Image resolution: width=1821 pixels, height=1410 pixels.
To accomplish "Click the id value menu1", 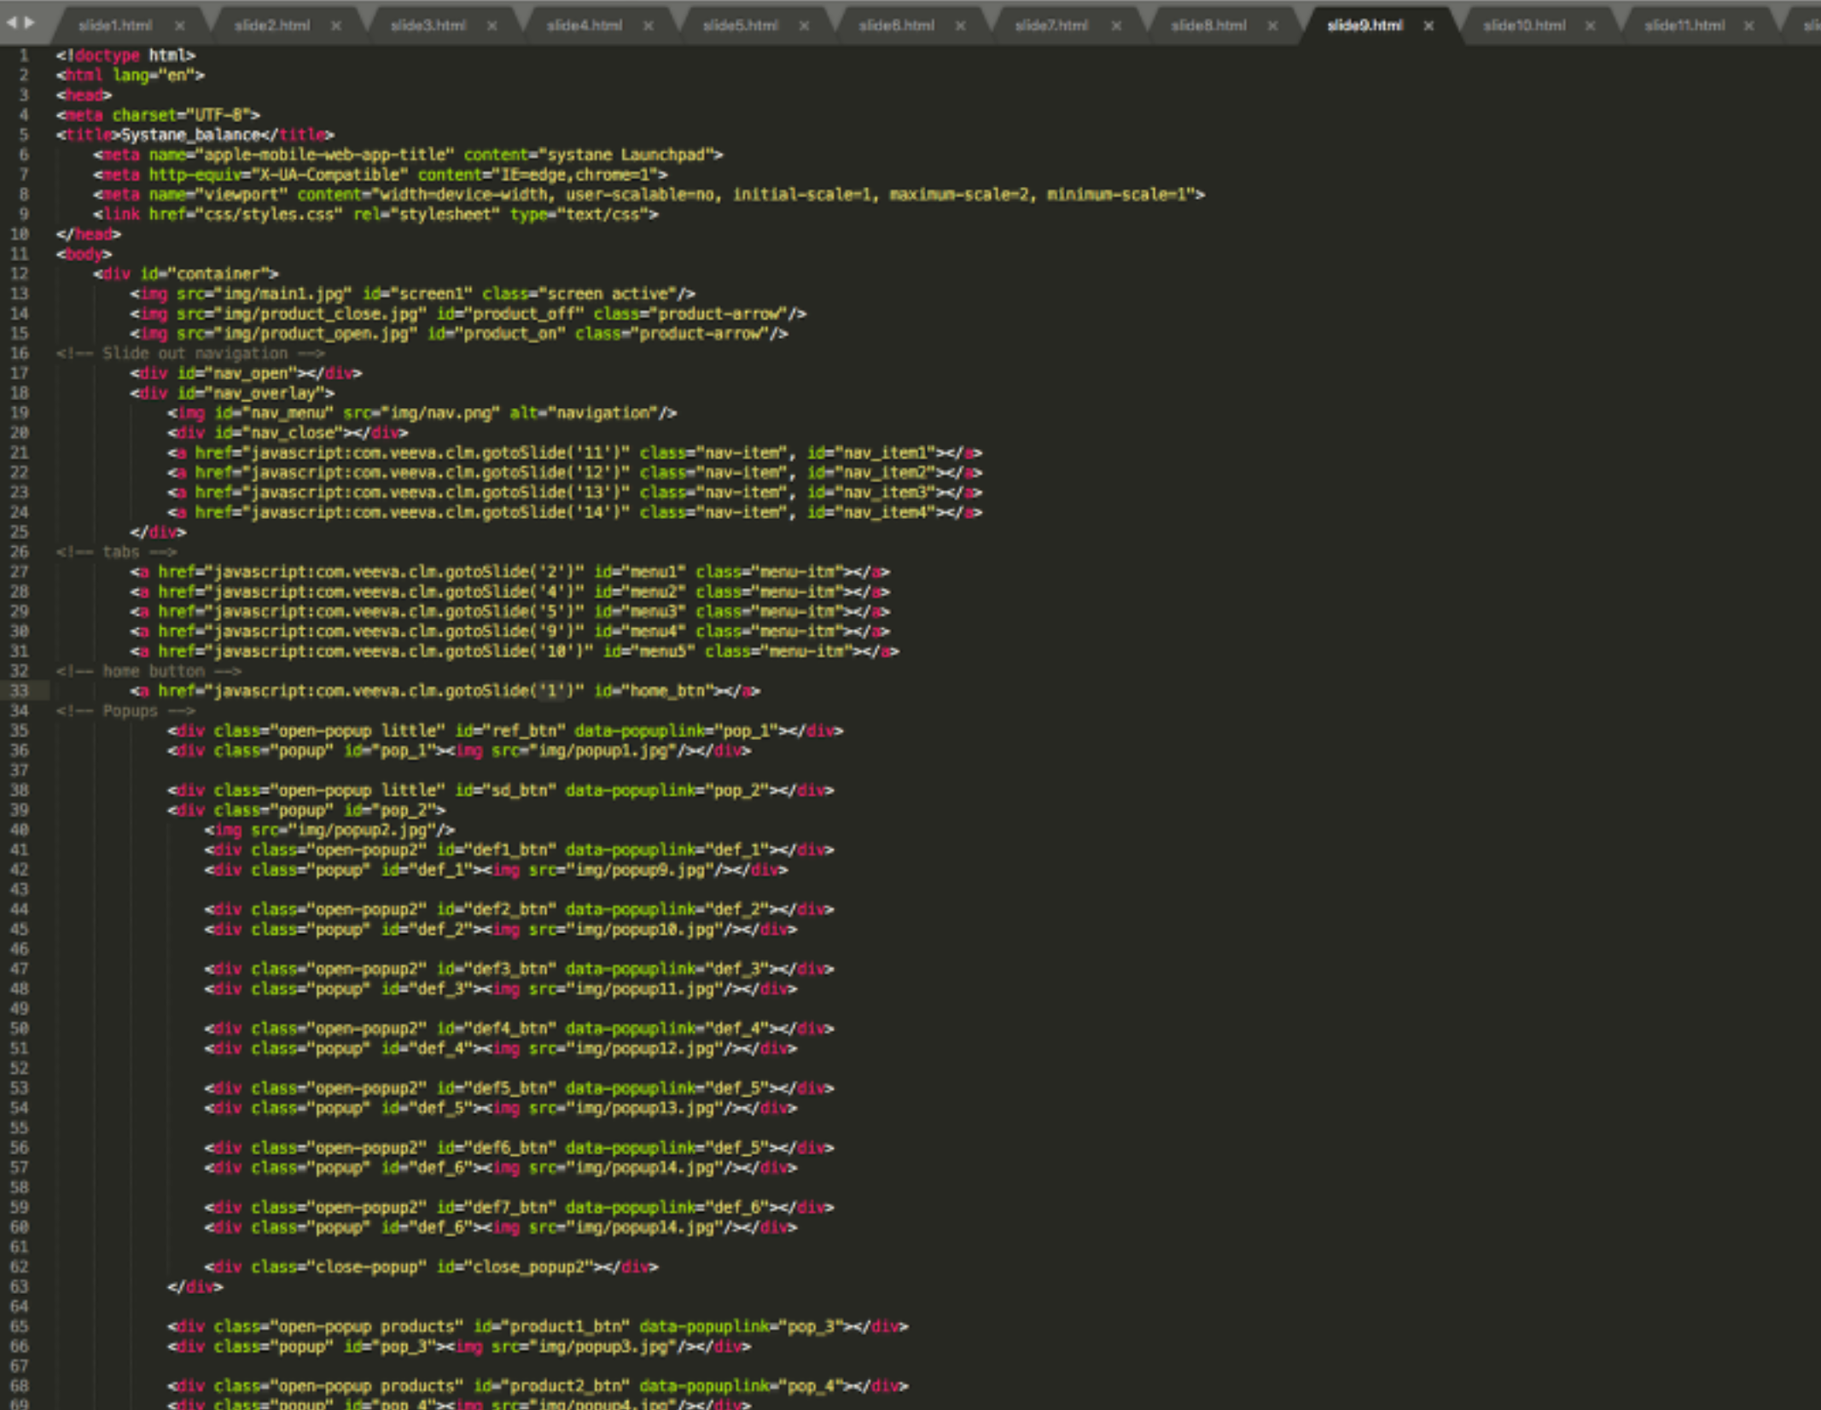I will [x=654, y=572].
